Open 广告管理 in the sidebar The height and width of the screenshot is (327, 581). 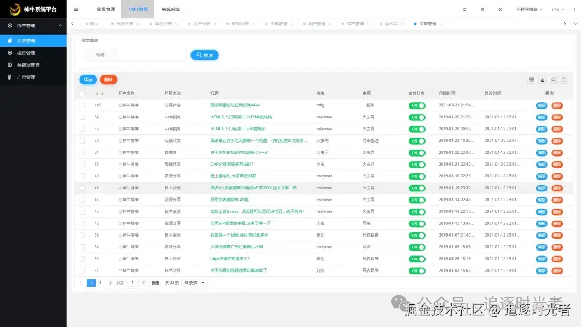click(33, 77)
